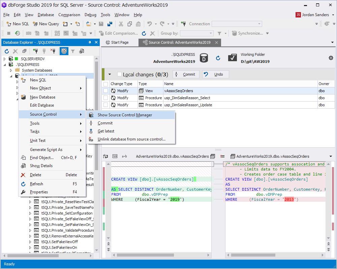The height and width of the screenshot is (269, 337).
Task: Click the Name column header in changes grid
Action: click(x=240, y=84)
